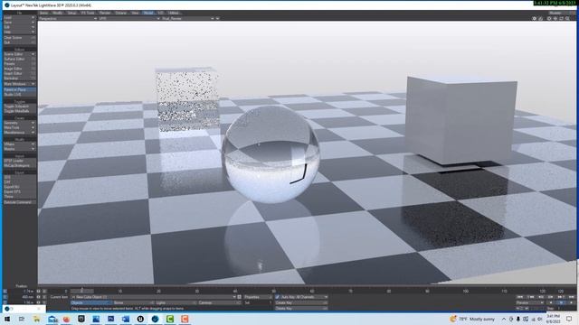
Task: Click the Create Key button
Action: point(301,302)
